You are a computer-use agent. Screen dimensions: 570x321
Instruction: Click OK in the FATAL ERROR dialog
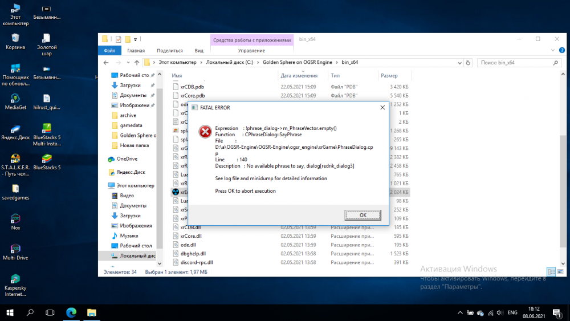click(x=363, y=214)
